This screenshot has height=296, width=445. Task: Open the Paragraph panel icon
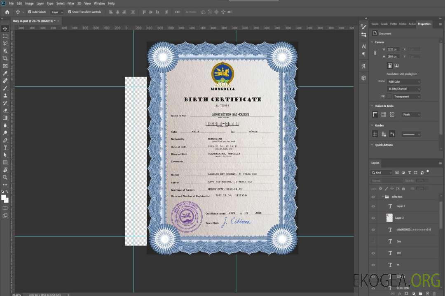tap(364, 54)
